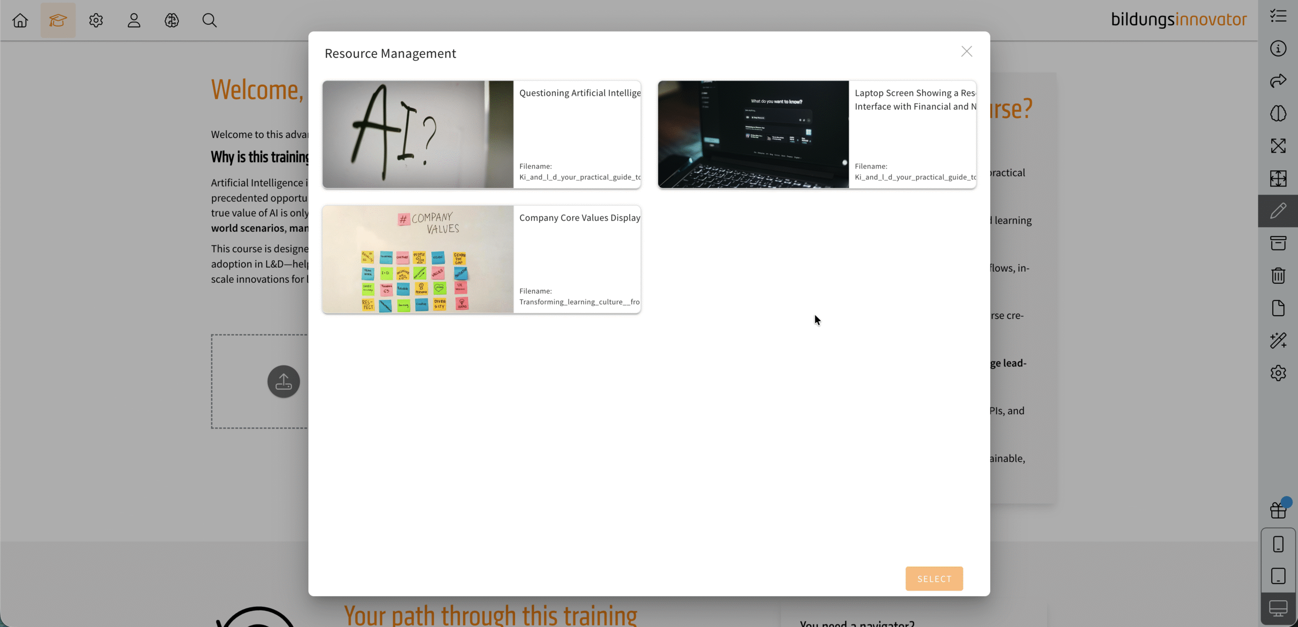Click the trash delete icon in sidebar
The height and width of the screenshot is (627, 1298).
pyautogui.click(x=1278, y=276)
